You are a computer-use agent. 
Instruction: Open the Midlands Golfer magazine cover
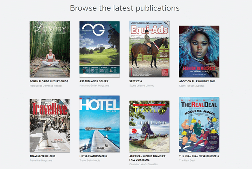click(x=99, y=49)
